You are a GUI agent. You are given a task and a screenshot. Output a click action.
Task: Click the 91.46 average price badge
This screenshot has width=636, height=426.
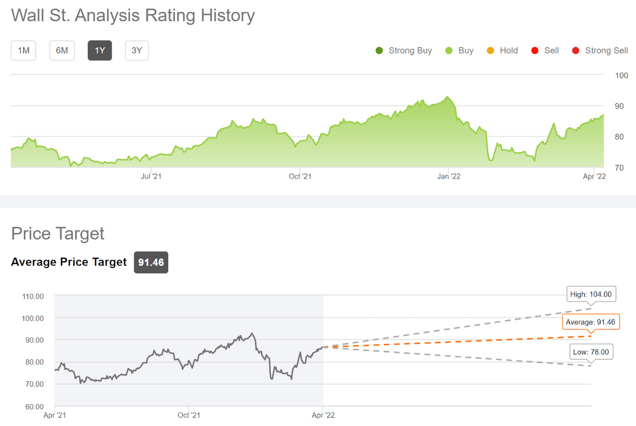click(x=151, y=263)
